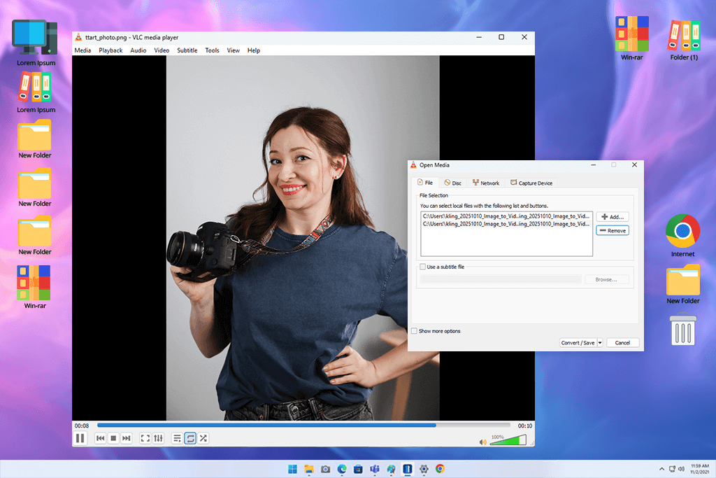The height and width of the screenshot is (478, 716).
Task: Click the Convert / Save button
Action: [578, 343]
